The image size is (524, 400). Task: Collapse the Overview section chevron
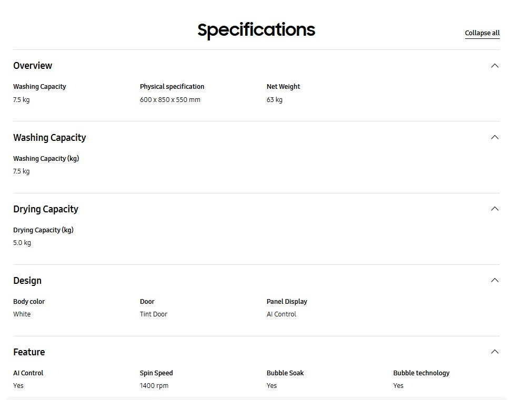coord(494,66)
